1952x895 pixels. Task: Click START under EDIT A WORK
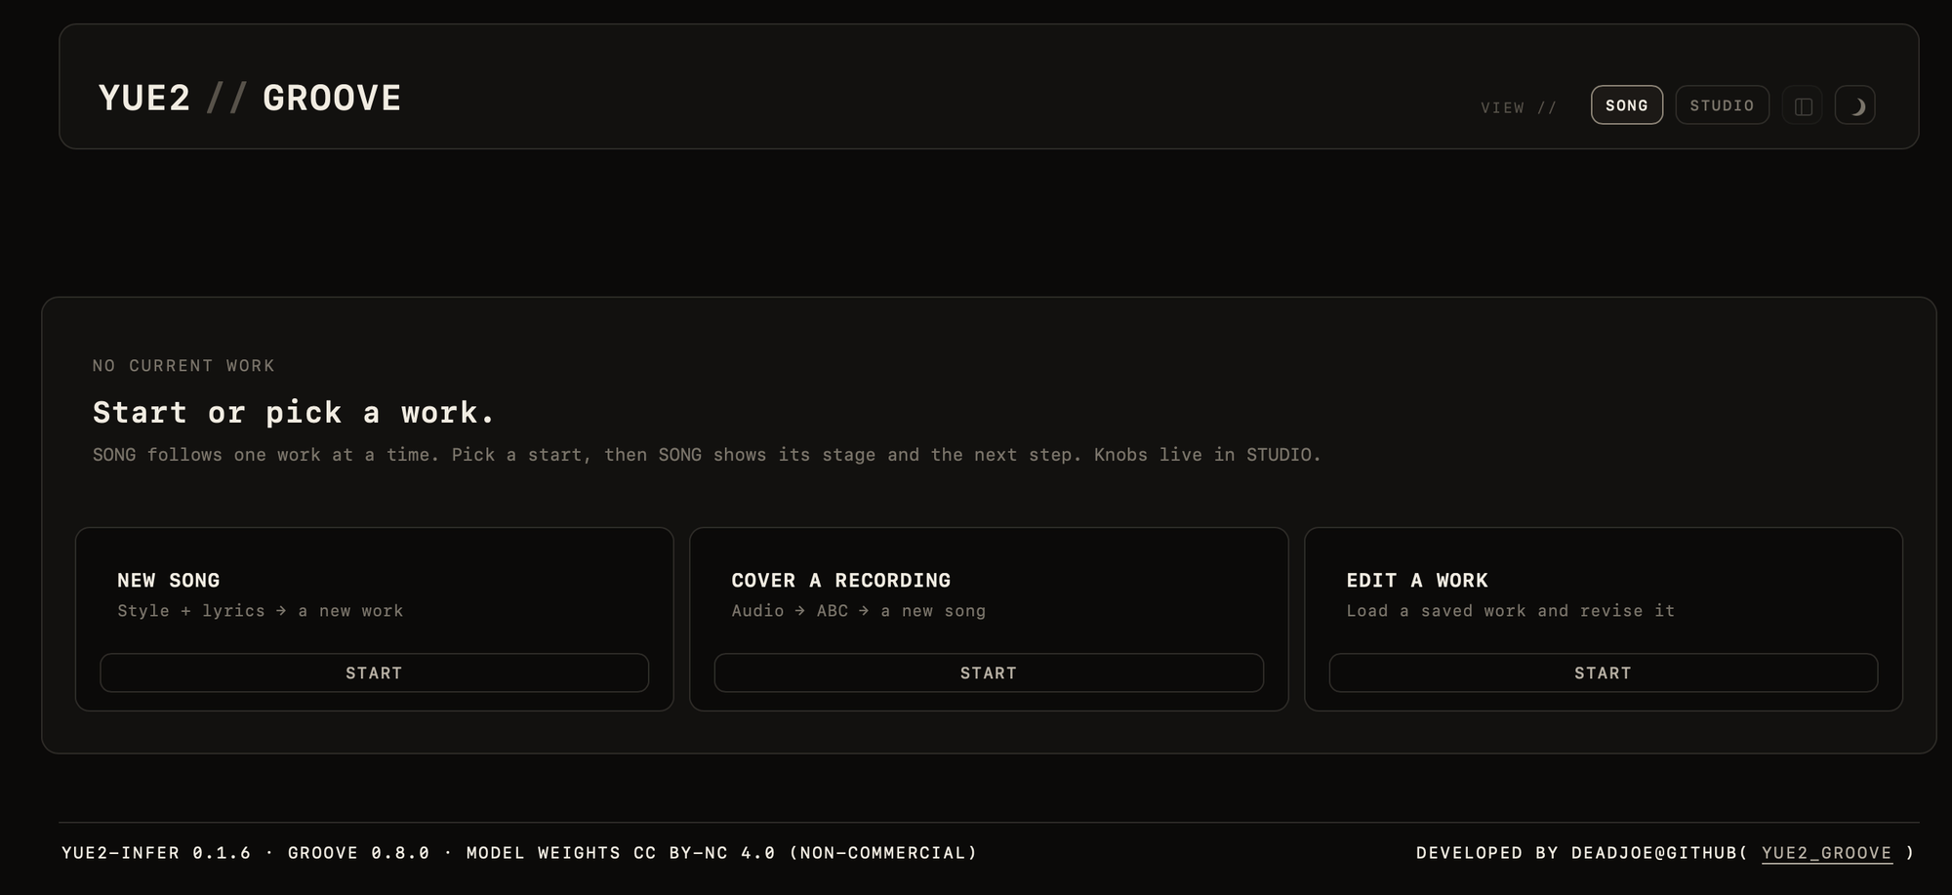click(x=1603, y=672)
